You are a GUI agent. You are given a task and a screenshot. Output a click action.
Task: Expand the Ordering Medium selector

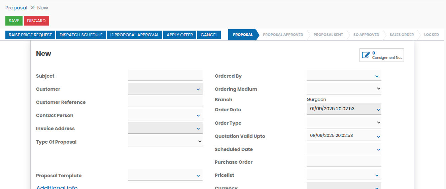378,89
